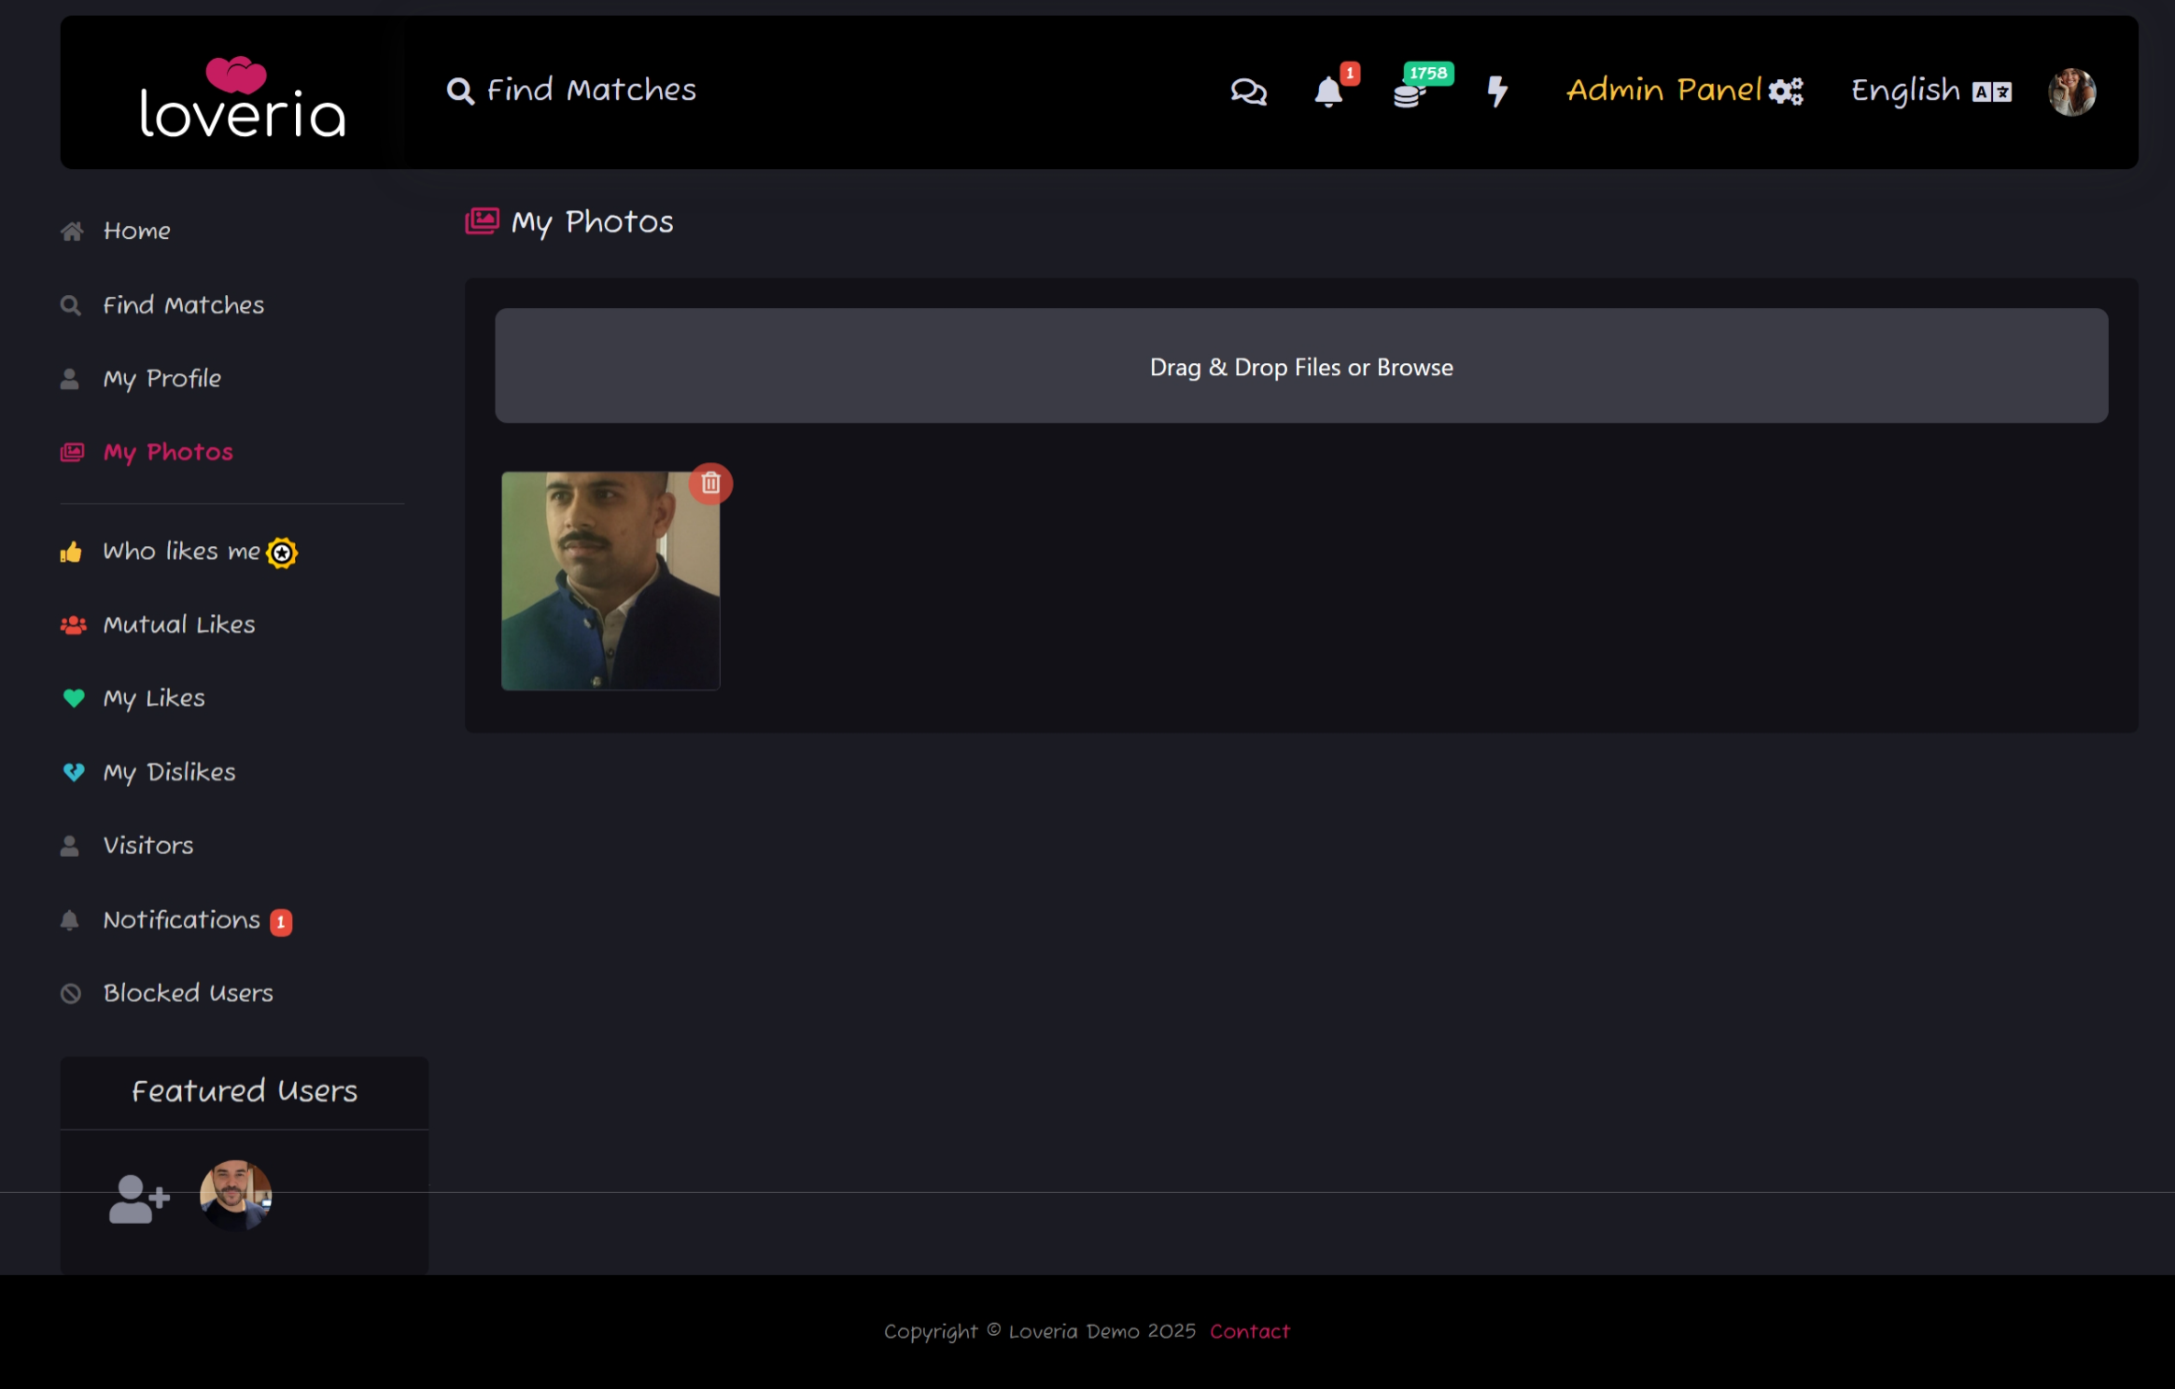The height and width of the screenshot is (1389, 2175).
Task: Open the user avatar in the header
Action: [2071, 91]
